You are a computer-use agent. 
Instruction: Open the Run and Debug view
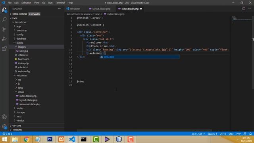[4, 39]
